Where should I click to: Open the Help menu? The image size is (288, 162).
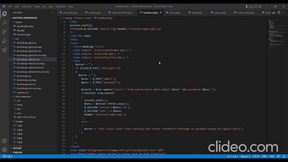click(x=71, y=6)
